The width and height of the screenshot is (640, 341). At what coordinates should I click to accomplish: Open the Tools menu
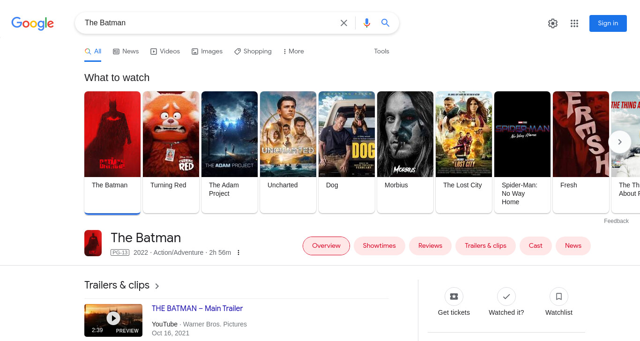point(381,52)
